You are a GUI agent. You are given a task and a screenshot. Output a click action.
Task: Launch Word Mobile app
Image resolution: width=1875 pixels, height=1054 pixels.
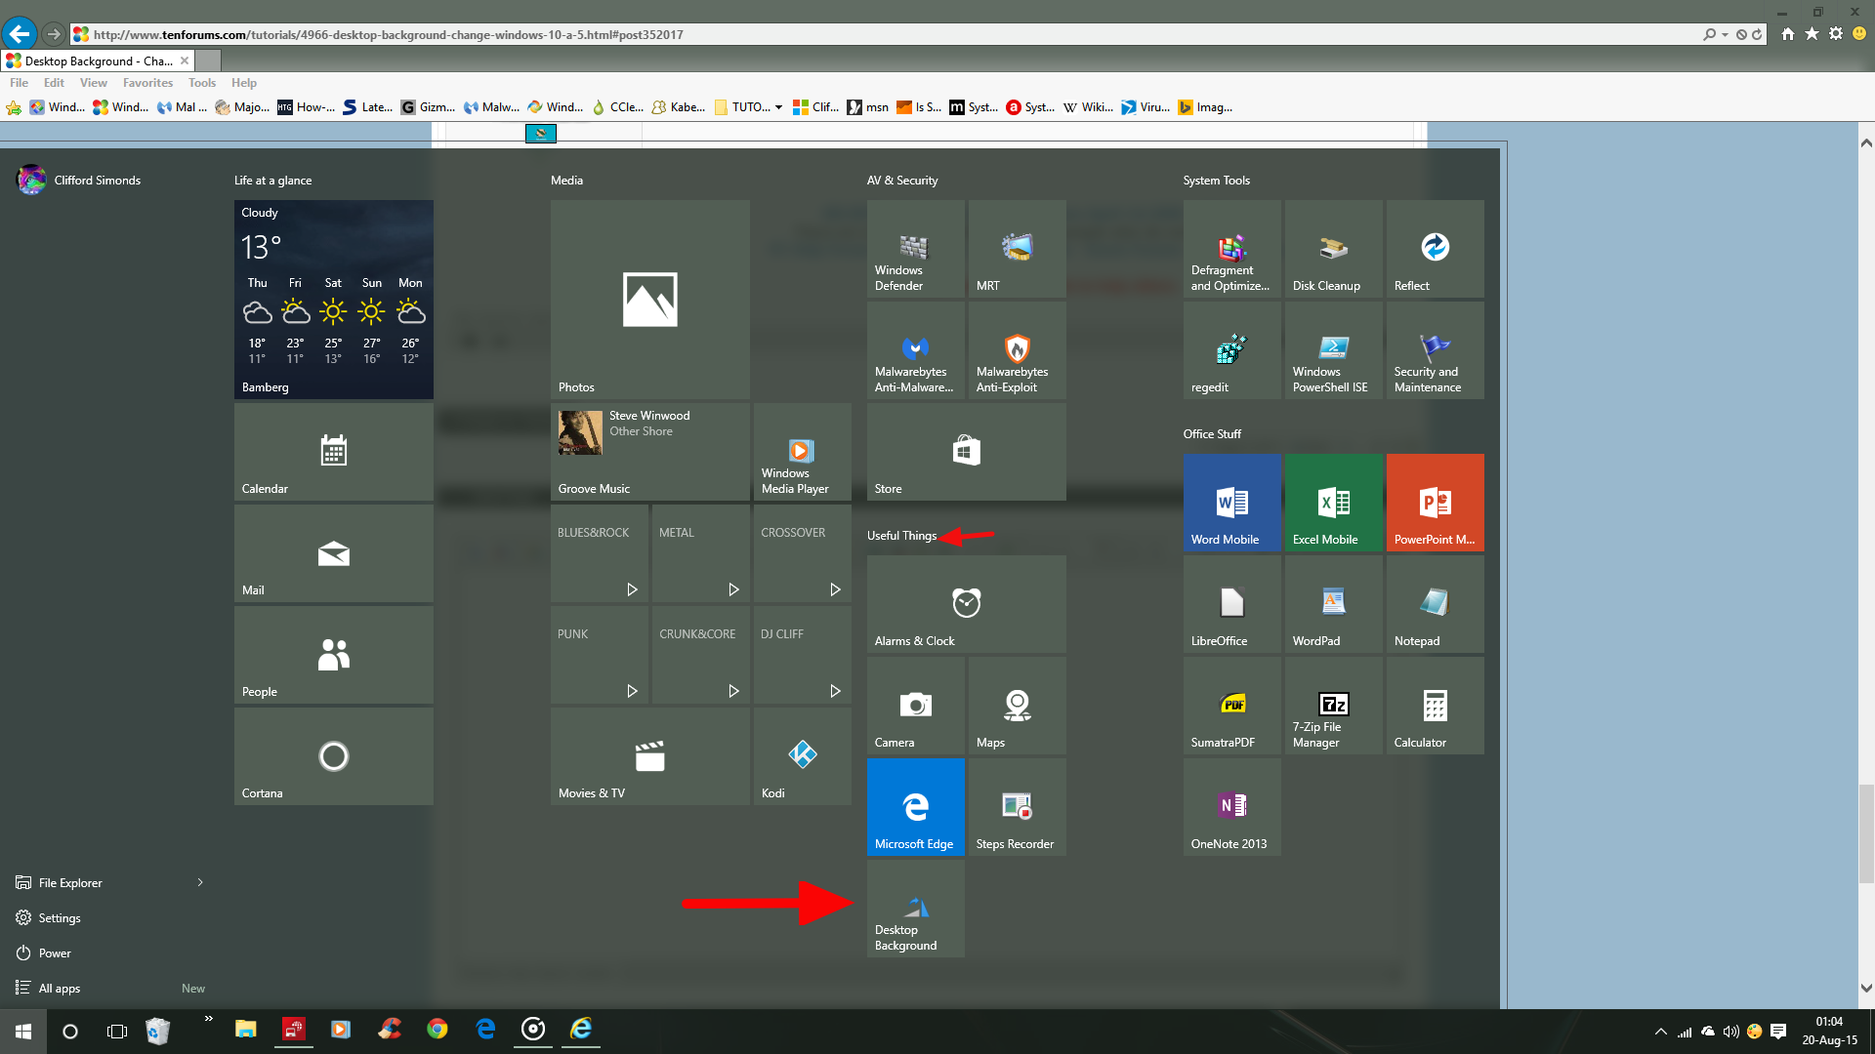point(1229,502)
